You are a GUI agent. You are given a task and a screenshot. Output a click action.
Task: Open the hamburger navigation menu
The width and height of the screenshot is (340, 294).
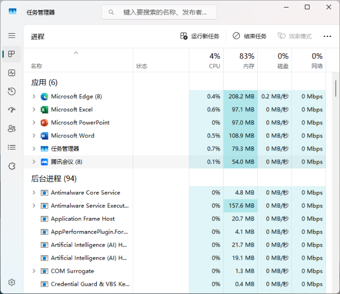[x=11, y=35]
